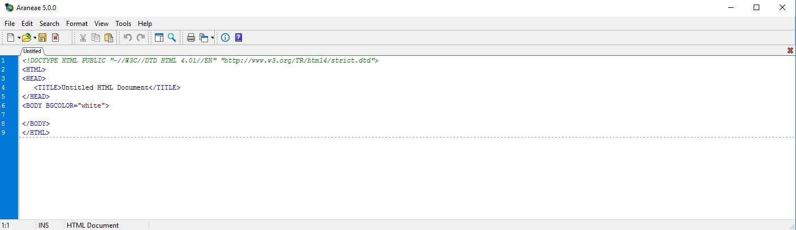
Task: Open the Format menu
Action: (x=77, y=24)
